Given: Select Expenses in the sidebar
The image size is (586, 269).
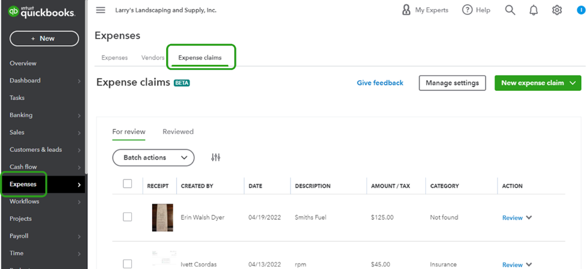Looking at the screenshot, I should click(23, 184).
